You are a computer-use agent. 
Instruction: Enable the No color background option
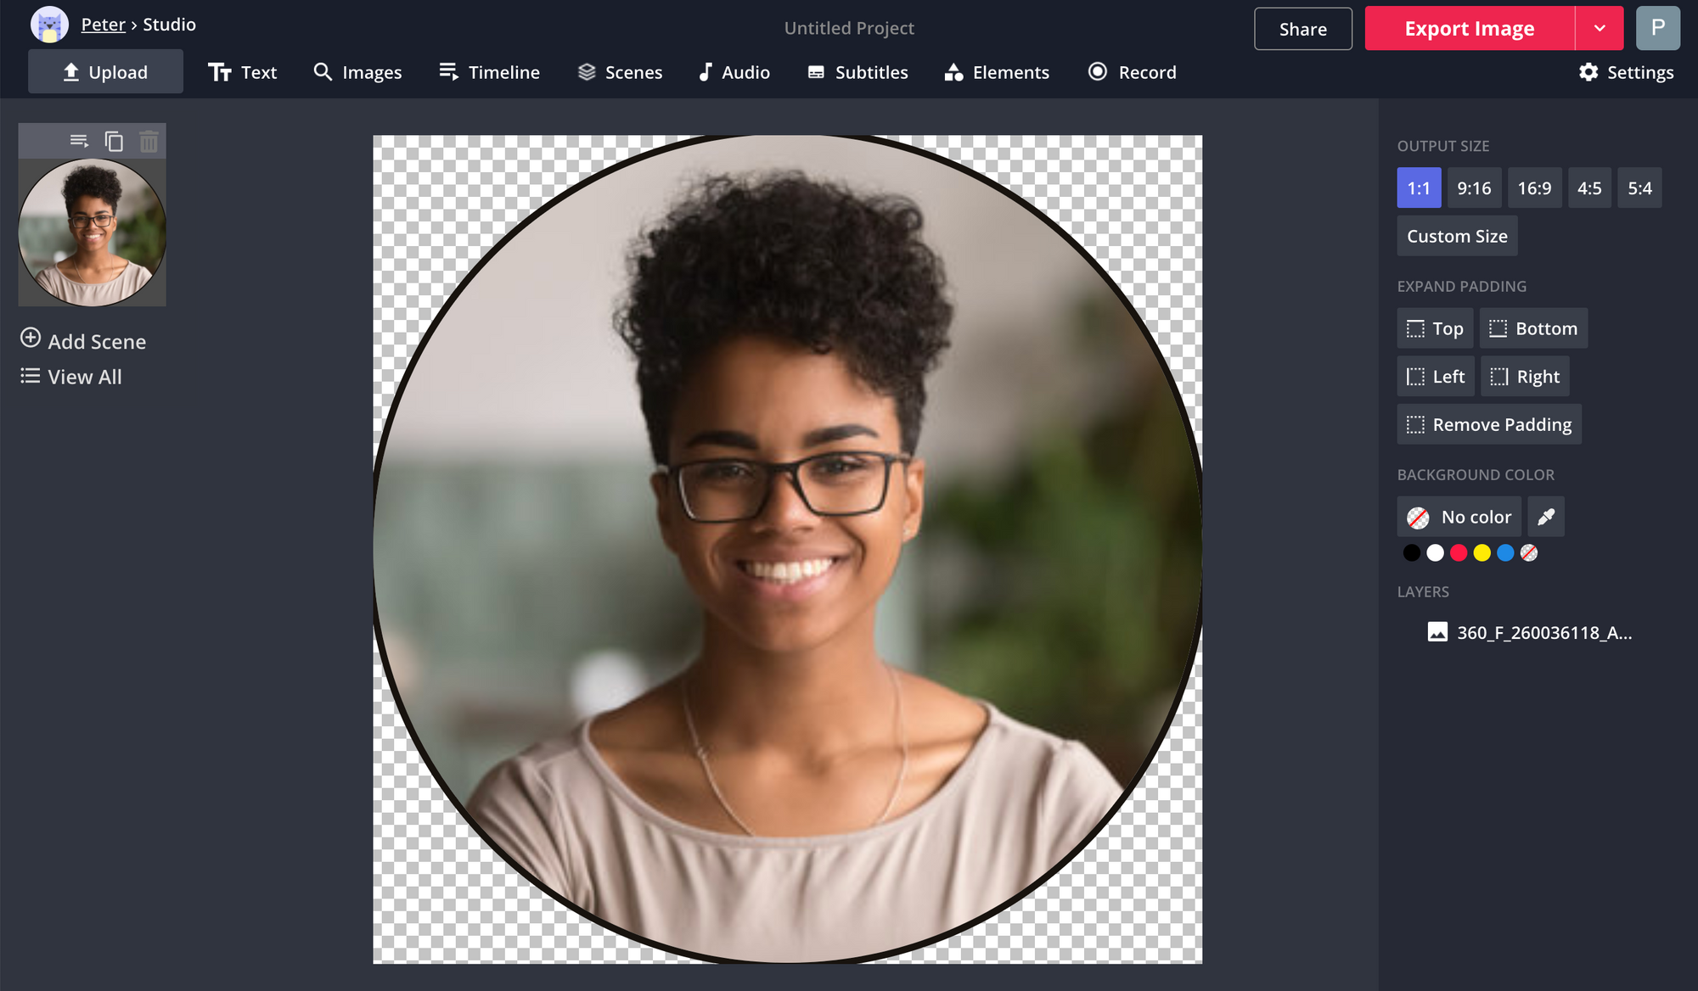1459,516
